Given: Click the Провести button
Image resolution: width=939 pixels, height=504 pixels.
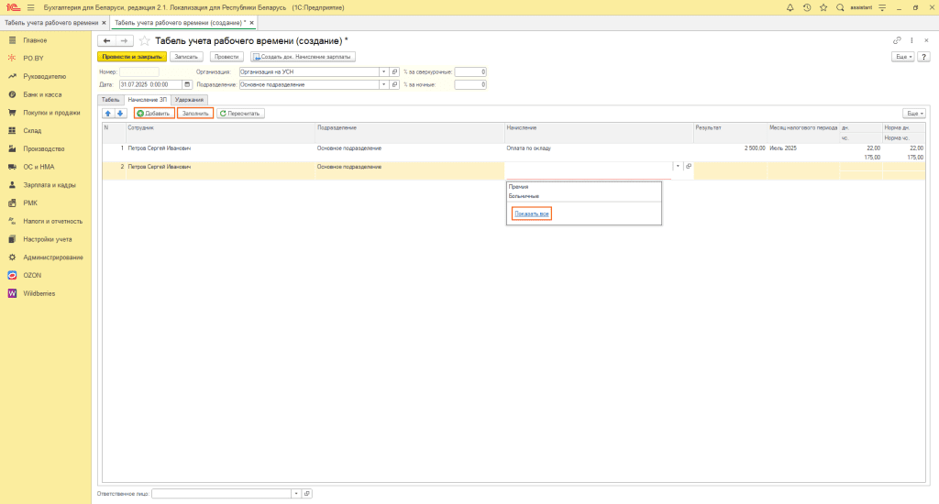Looking at the screenshot, I should [x=226, y=57].
